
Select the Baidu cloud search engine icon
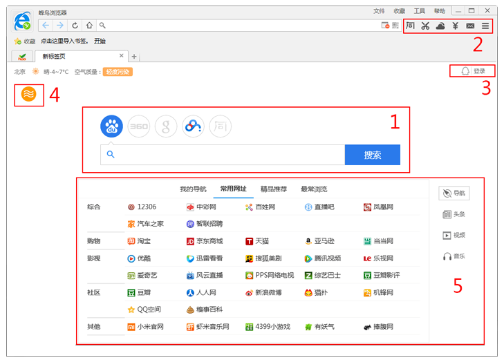coord(193,126)
